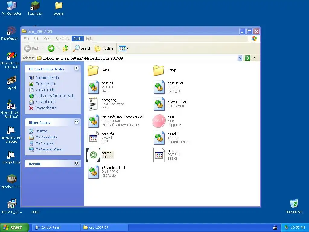The image size is (309, 232).
Task: Collapse the File and Folder Tasks panel
Action: (76, 69)
